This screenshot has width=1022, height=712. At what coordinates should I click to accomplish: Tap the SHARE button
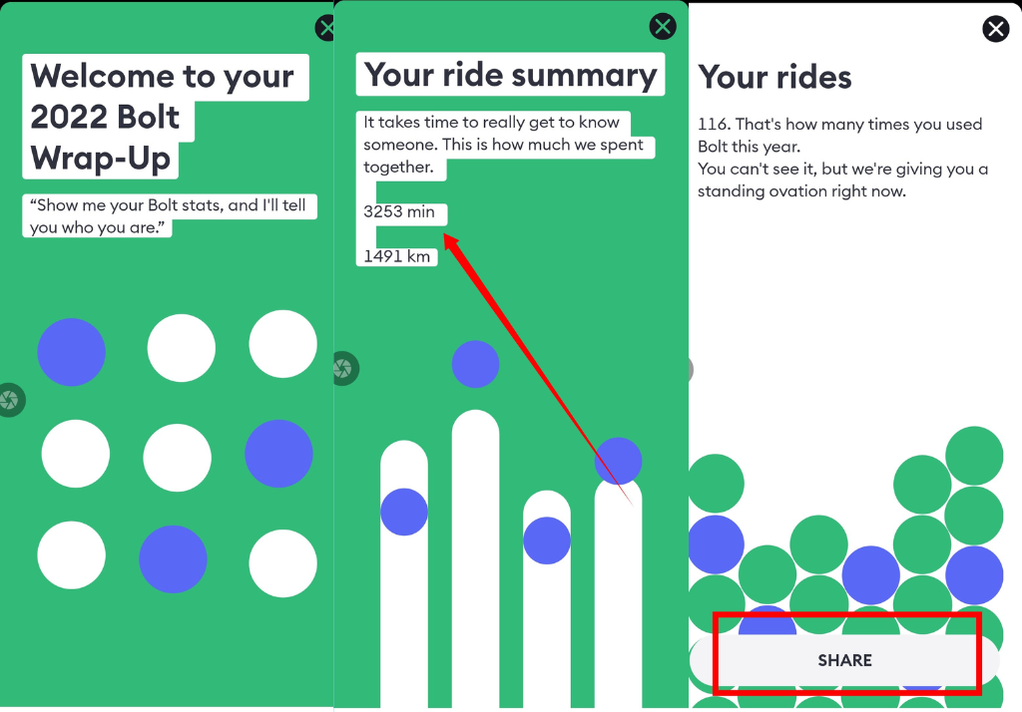click(844, 660)
